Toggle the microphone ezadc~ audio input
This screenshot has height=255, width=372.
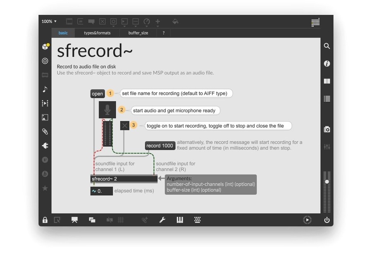(x=107, y=110)
